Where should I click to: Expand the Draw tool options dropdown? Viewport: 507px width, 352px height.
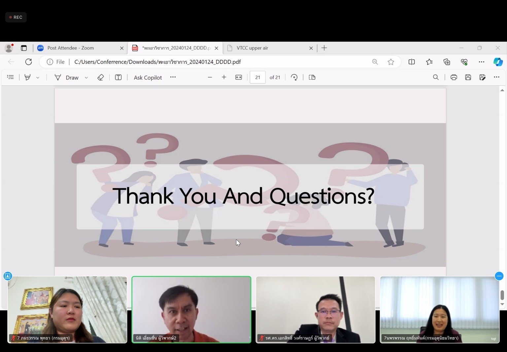(86, 78)
